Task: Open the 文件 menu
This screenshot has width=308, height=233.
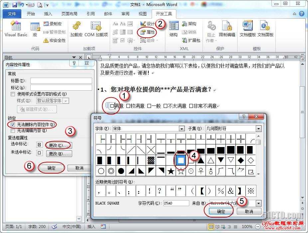Action: pyautogui.click(x=12, y=14)
